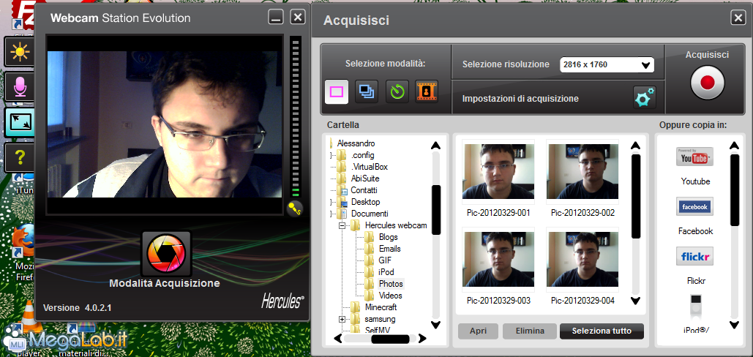This screenshot has width=753, height=357.
Task: Click the pink microphone icon
Action: point(18,87)
